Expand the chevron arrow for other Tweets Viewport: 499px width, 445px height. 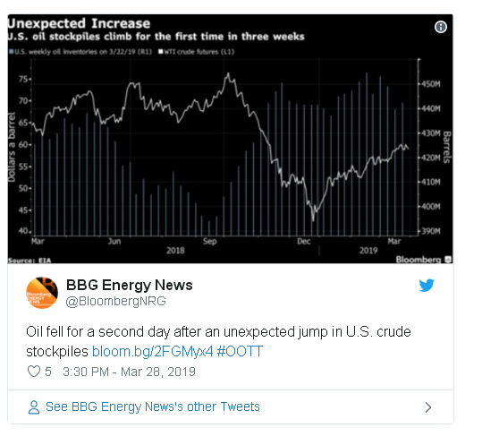click(x=428, y=407)
